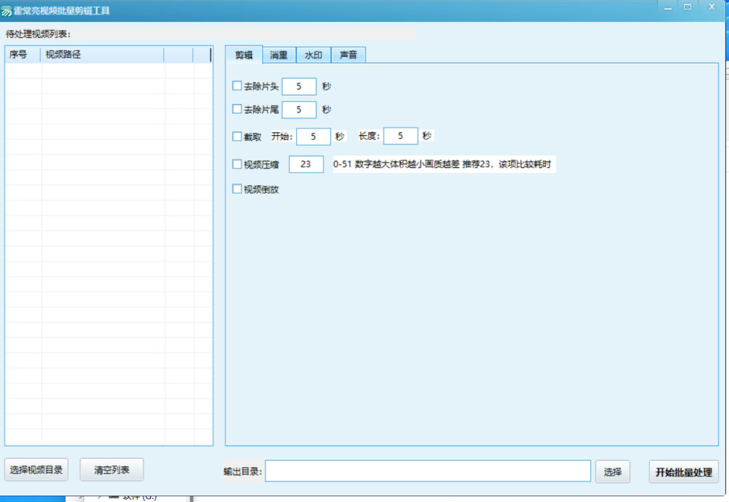Enable the 去除片头 checkbox
Screen dimensions: 729x502
pyautogui.click(x=237, y=86)
